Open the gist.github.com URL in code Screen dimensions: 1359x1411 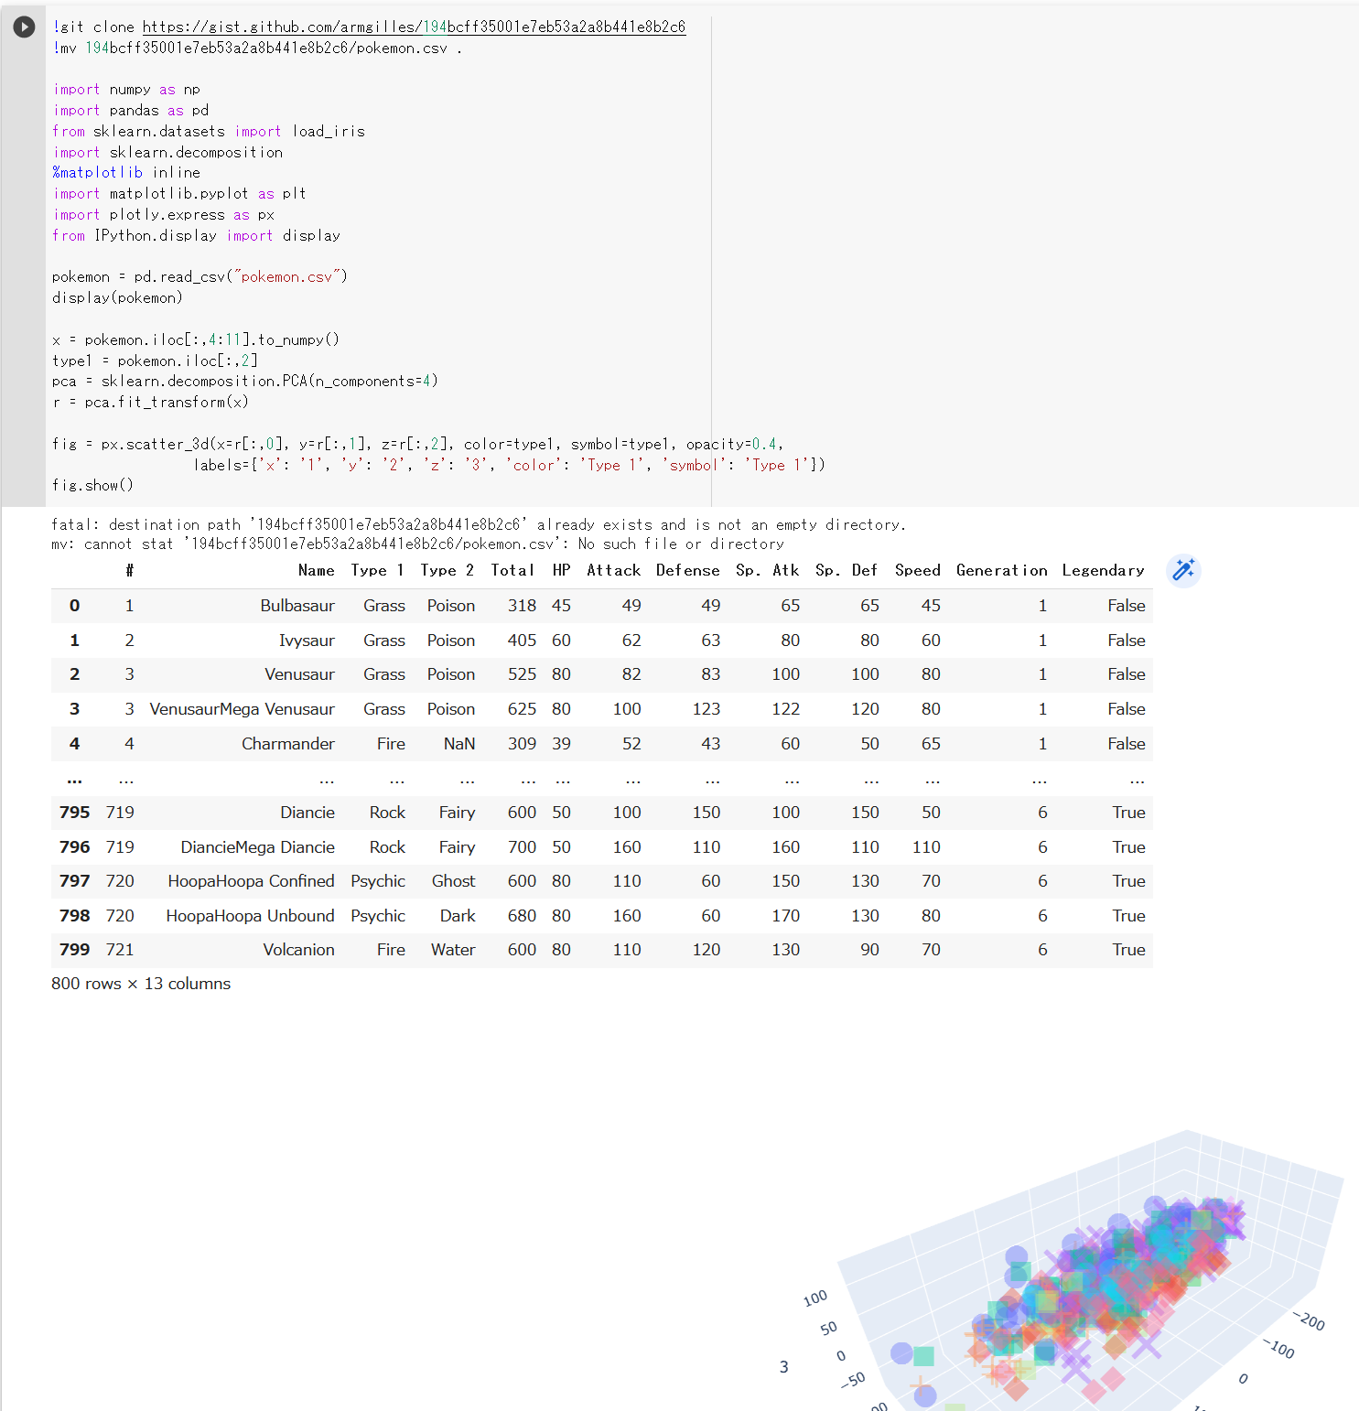[414, 27]
